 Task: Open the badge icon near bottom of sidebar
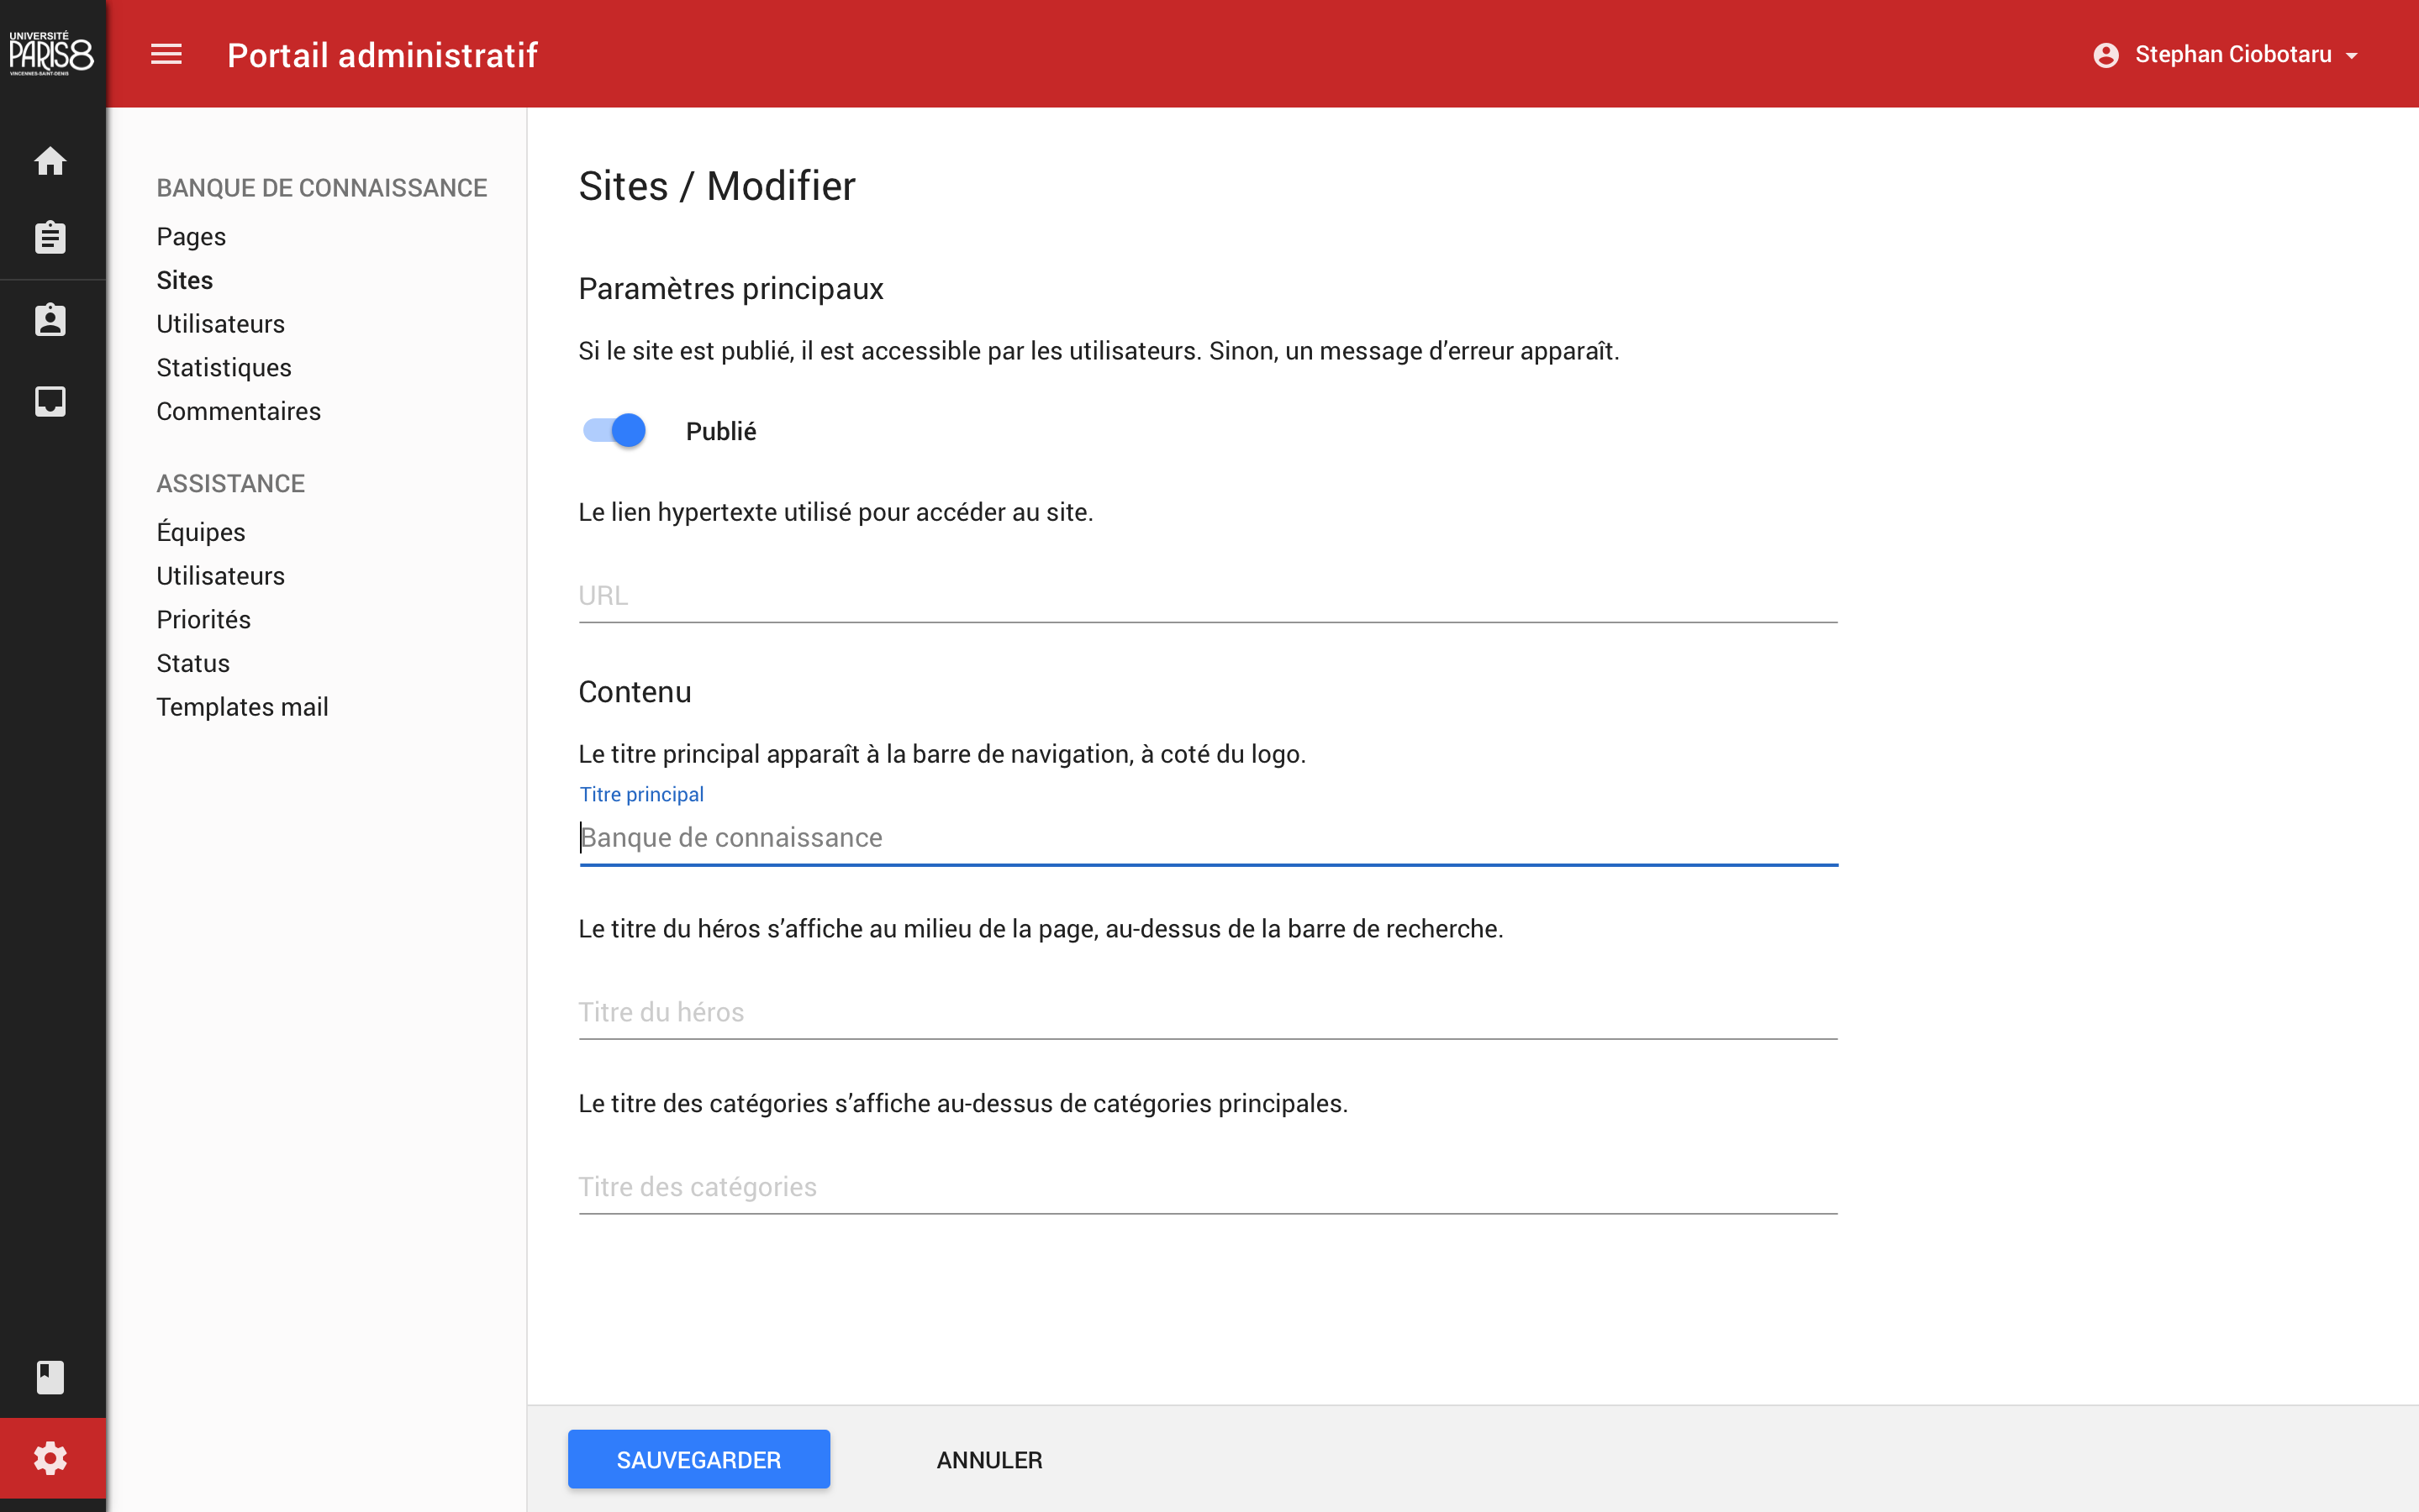pyautogui.click(x=50, y=1377)
